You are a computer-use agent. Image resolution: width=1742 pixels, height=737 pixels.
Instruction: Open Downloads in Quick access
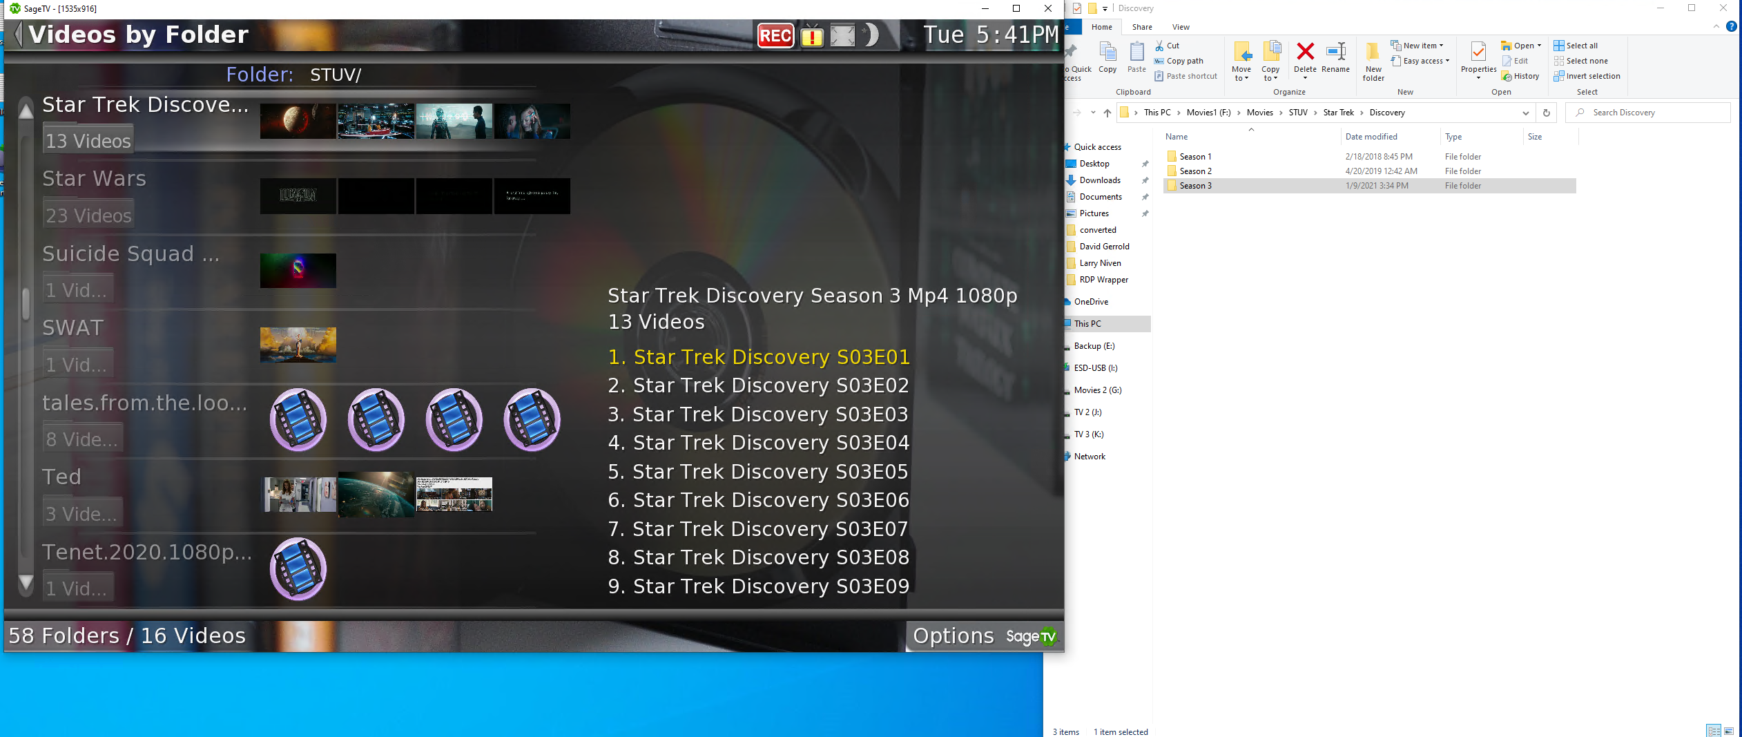[1100, 180]
